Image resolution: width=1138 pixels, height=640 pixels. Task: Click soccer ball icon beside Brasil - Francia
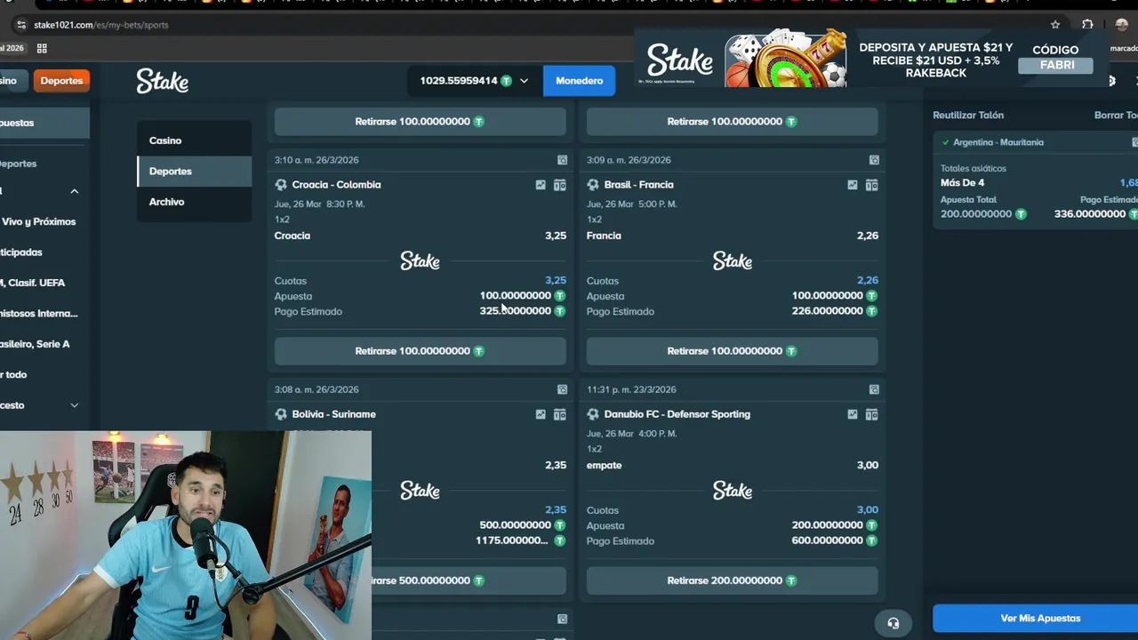(x=593, y=185)
